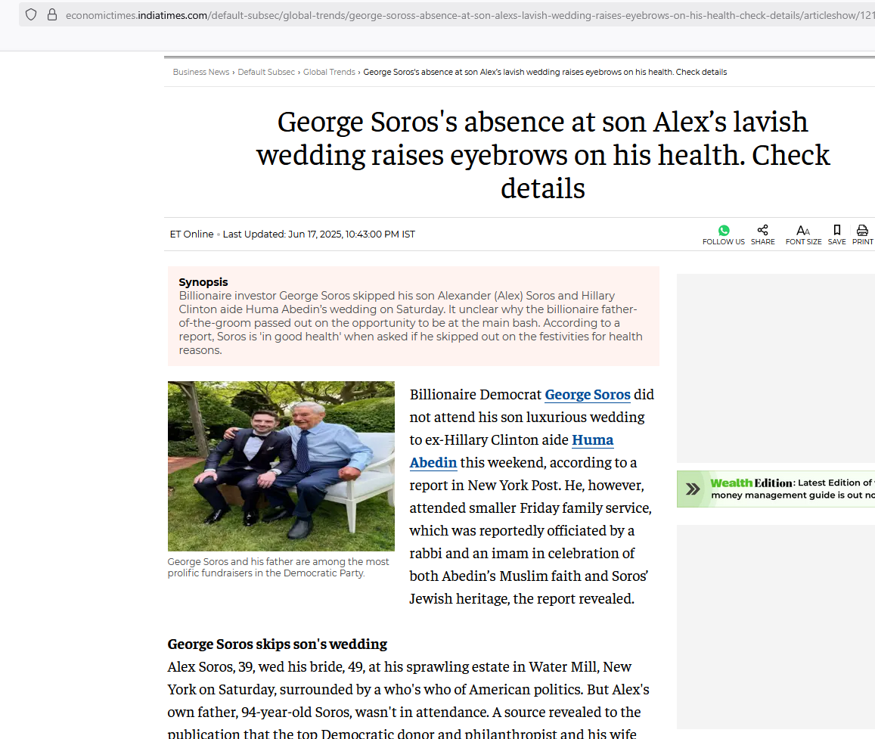Open the Default Subsec breadcrumb link
Image resolution: width=875 pixels, height=739 pixels.
click(x=266, y=72)
